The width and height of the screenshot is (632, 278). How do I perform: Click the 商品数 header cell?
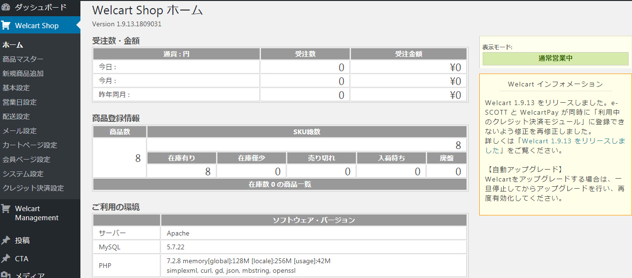click(x=120, y=132)
